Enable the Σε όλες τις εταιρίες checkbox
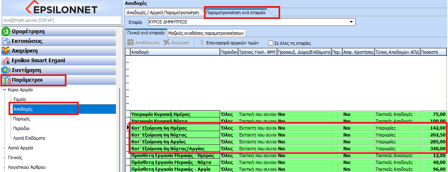This screenshot has height=172, width=448. coord(270,43)
